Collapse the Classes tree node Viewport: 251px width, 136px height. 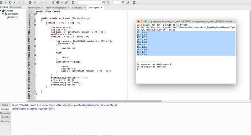point(1,11)
